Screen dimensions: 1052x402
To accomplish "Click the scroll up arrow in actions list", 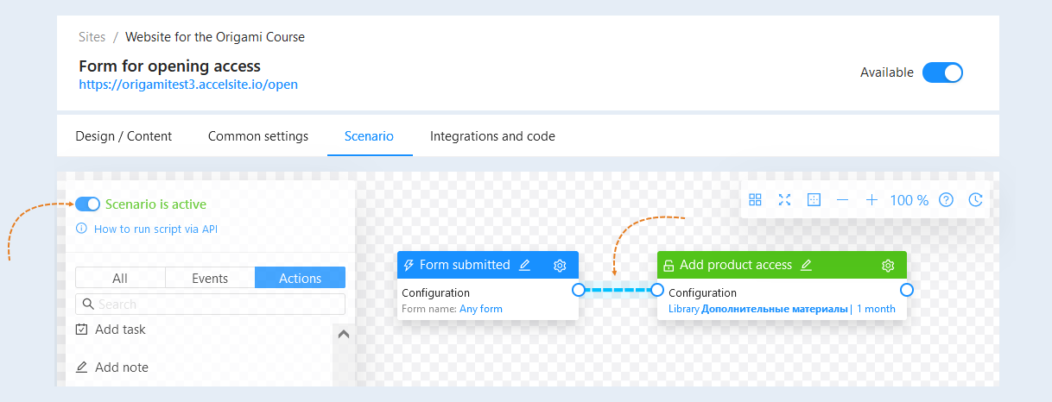I will pos(343,335).
